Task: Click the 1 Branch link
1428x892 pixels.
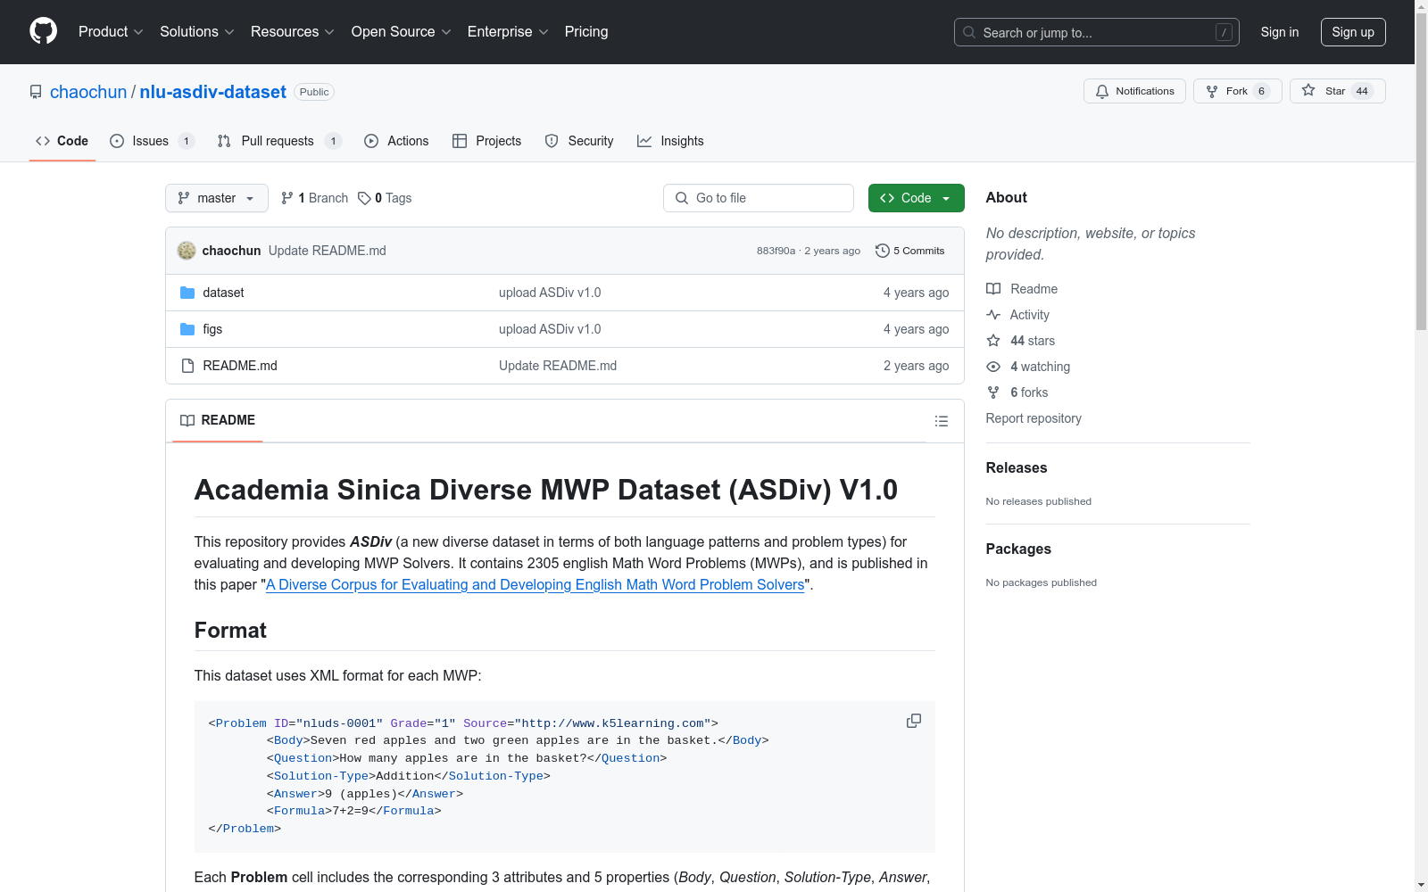Action: point(314,198)
